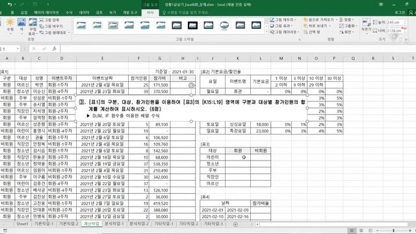Open the 뒤로 보내기 (Send Backward) dropdown
The width and height of the screenshot is (416, 234).
tap(317, 26)
